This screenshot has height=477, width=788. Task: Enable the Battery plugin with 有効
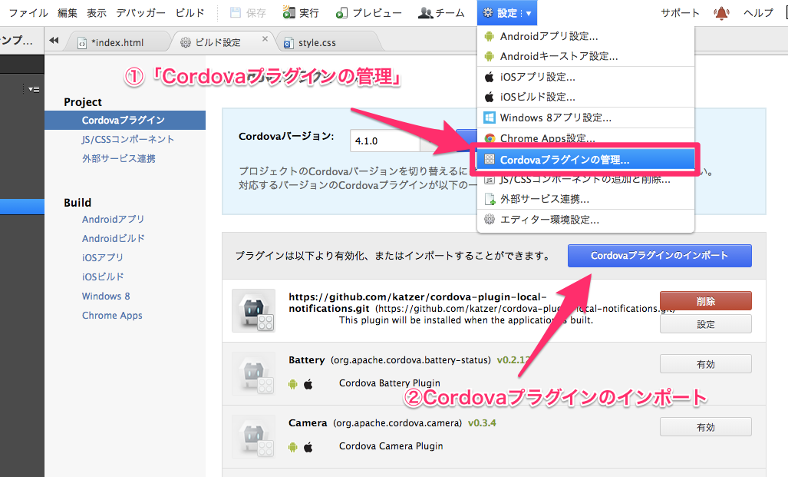[x=705, y=364]
